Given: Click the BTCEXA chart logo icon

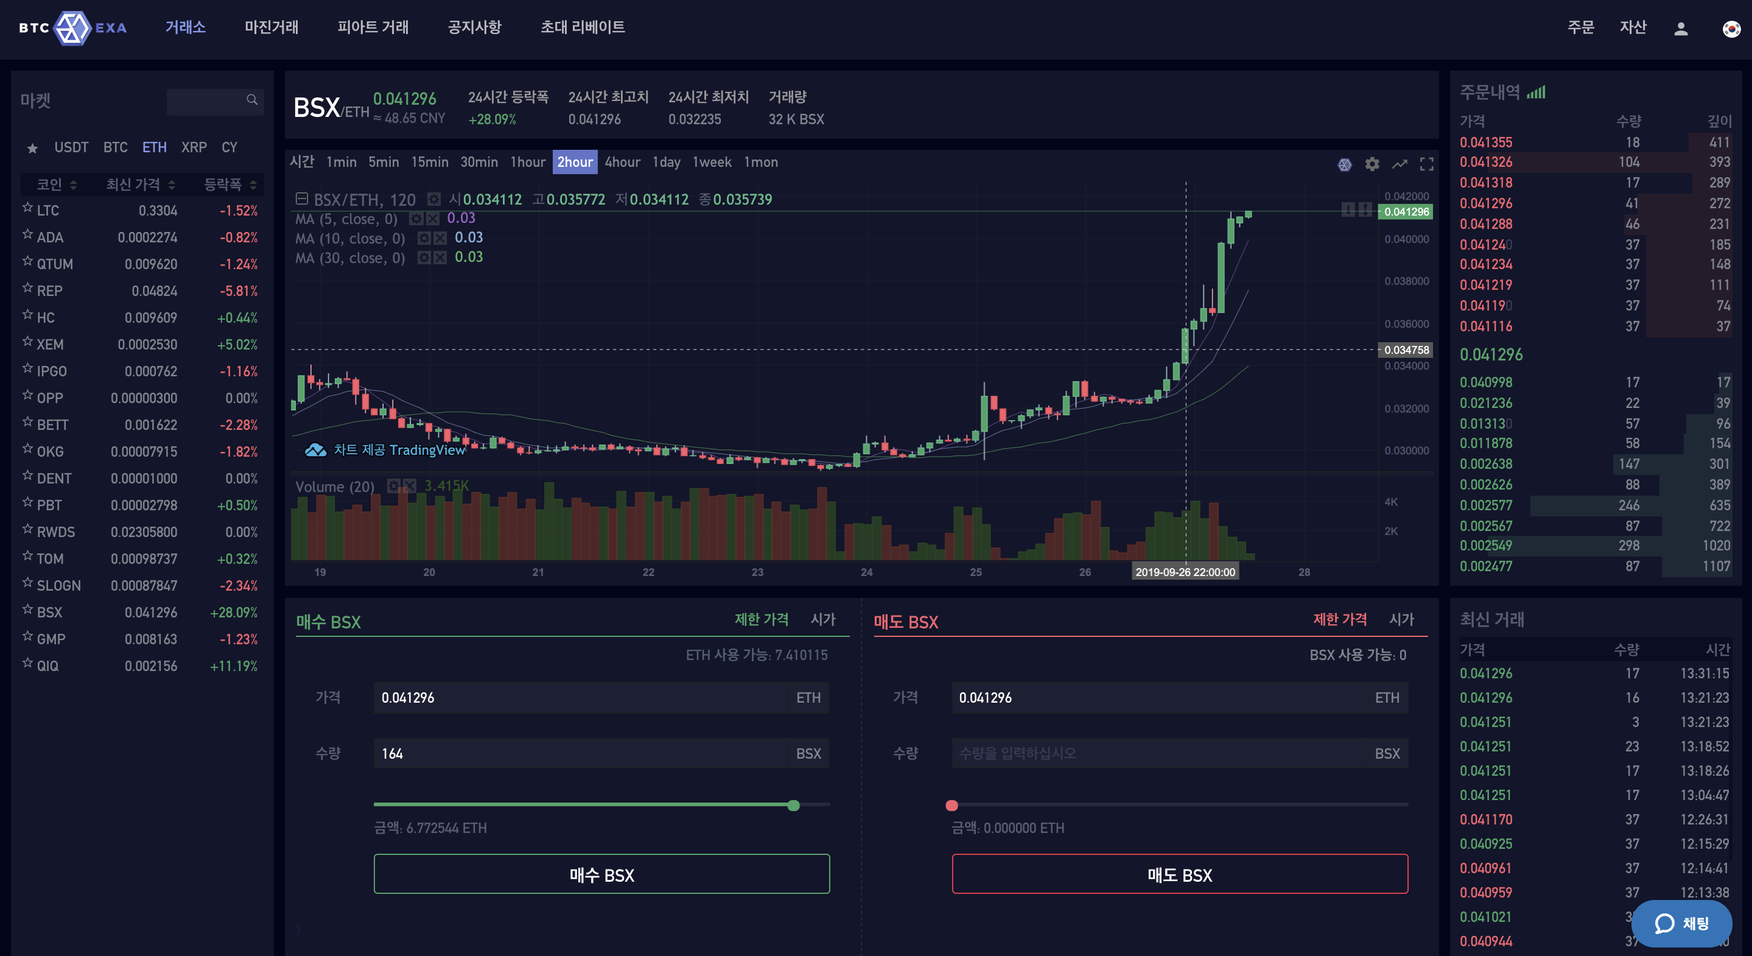Looking at the screenshot, I should pyautogui.click(x=1345, y=164).
